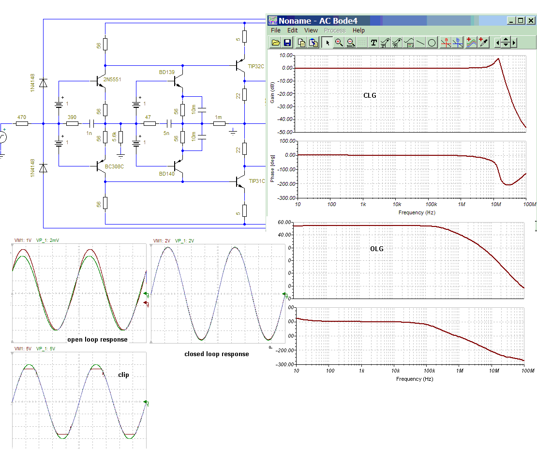
Task: Click the add curves icon
Action: [471, 43]
